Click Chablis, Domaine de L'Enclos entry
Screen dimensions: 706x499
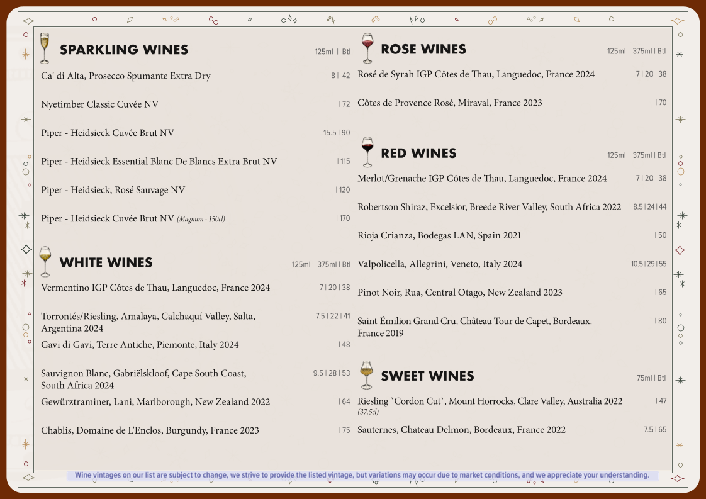pyautogui.click(x=150, y=430)
